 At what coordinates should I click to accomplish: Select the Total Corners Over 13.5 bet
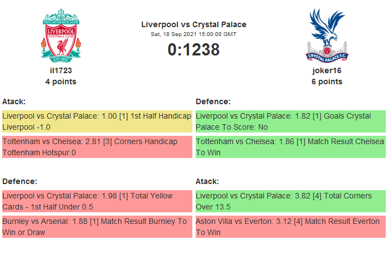coord(290,201)
